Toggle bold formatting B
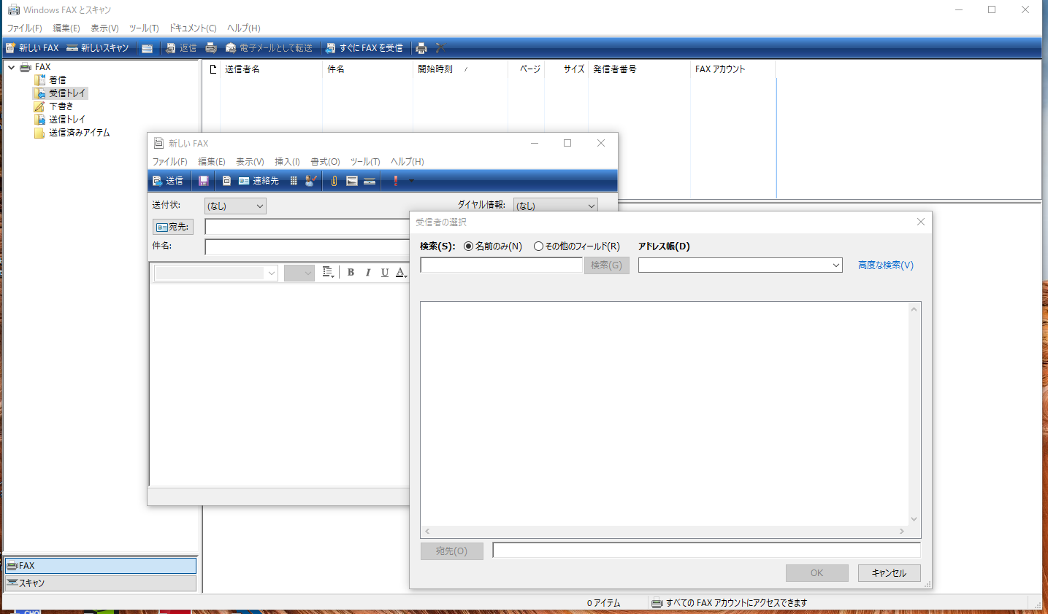1048x614 pixels. pyautogui.click(x=351, y=272)
